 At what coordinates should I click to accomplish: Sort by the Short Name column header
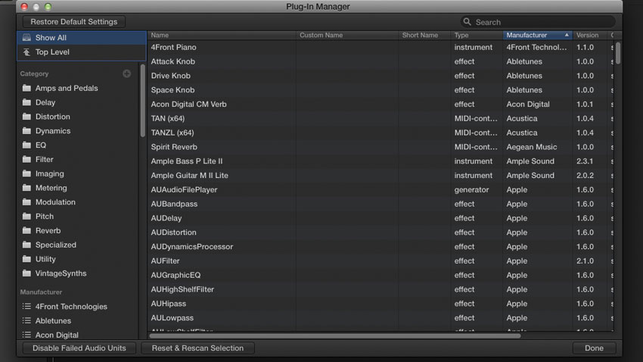(x=424, y=36)
